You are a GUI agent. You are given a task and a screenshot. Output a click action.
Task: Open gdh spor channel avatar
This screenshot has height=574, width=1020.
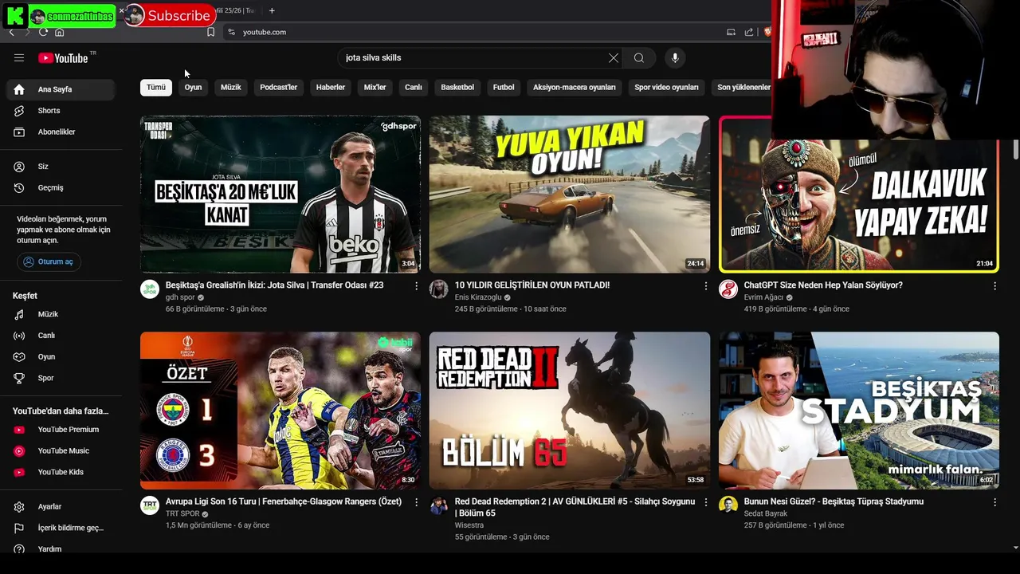click(150, 289)
